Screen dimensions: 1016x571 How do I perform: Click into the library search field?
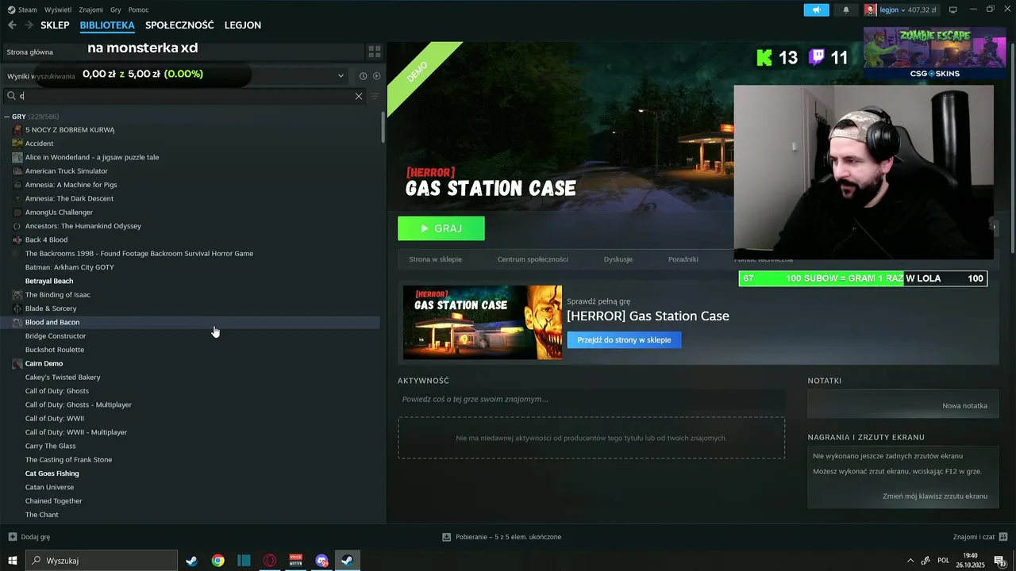187,96
